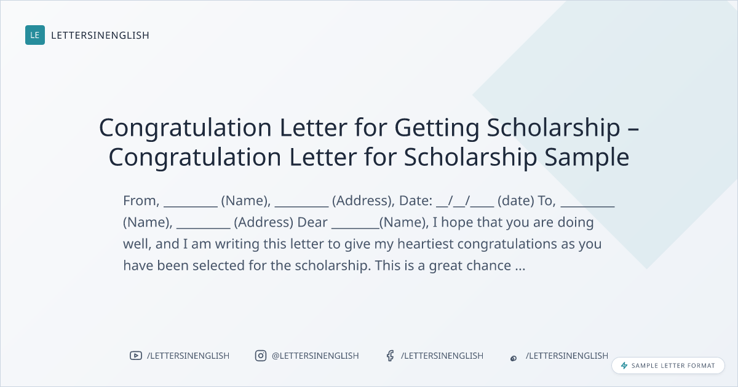Click the title line ending 'Getting Scholarship –'
Viewport: 738px width, 387px height.
[369, 128]
